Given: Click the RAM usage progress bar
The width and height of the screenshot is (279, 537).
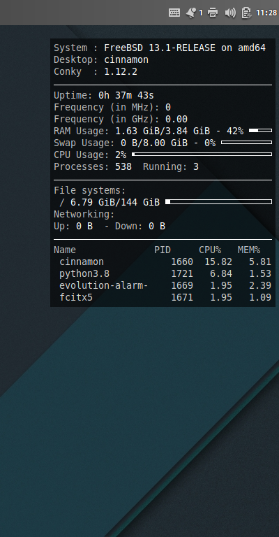Looking at the screenshot, I should [261, 131].
